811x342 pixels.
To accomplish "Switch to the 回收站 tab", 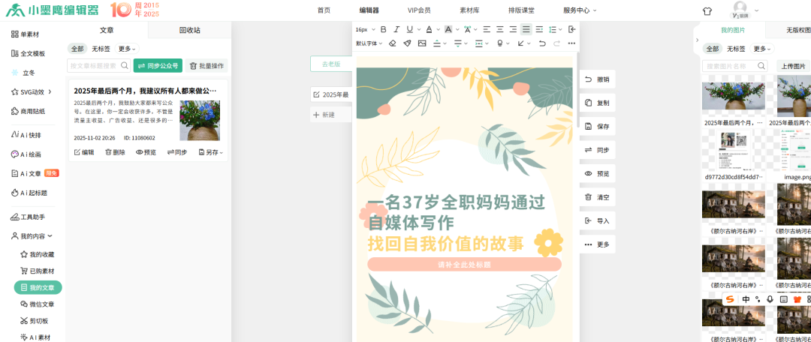I will [189, 30].
